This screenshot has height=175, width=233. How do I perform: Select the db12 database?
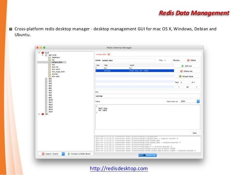(x=50, y=104)
